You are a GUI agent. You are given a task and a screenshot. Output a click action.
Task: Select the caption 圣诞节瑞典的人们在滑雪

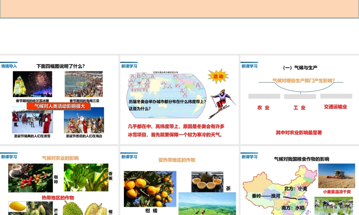32,136
